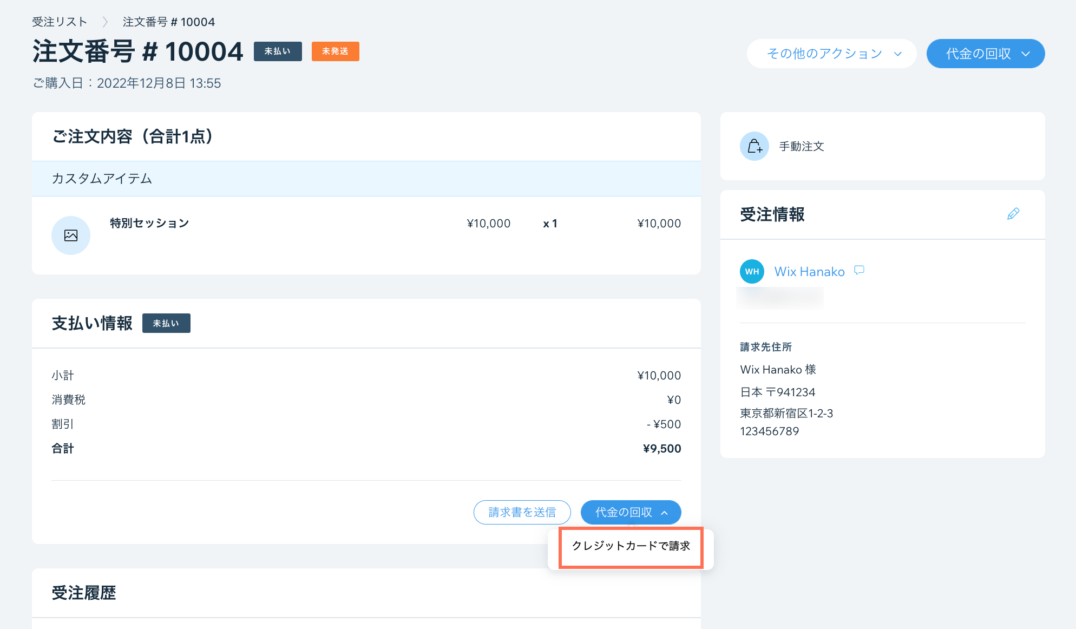Click the 割引 value - ¥500

[664, 424]
